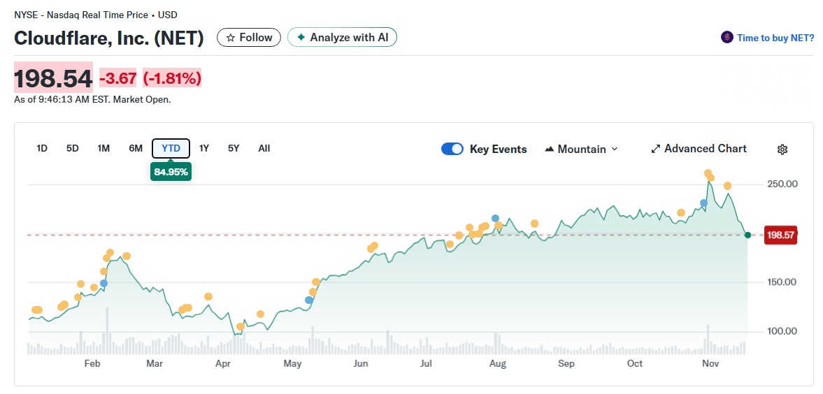Click the mountain chart type icon

tap(549, 149)
